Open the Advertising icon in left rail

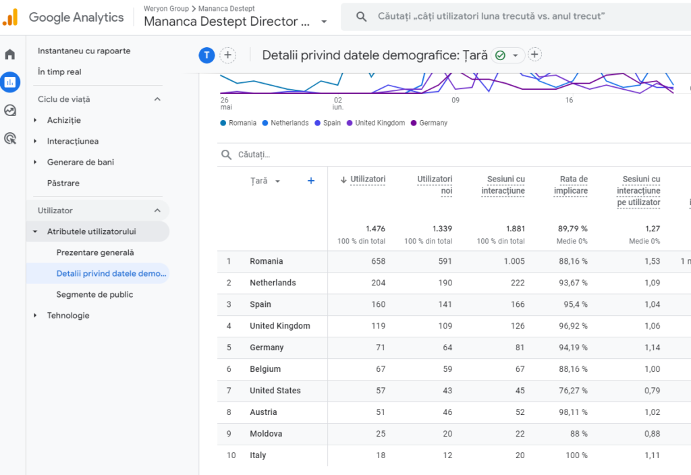click(x=10, y=139)
